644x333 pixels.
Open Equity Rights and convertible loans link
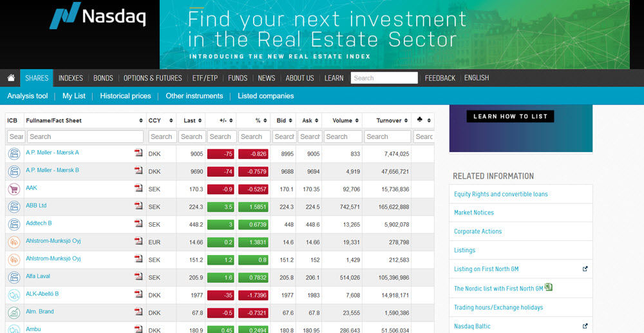tap(500, 195)
